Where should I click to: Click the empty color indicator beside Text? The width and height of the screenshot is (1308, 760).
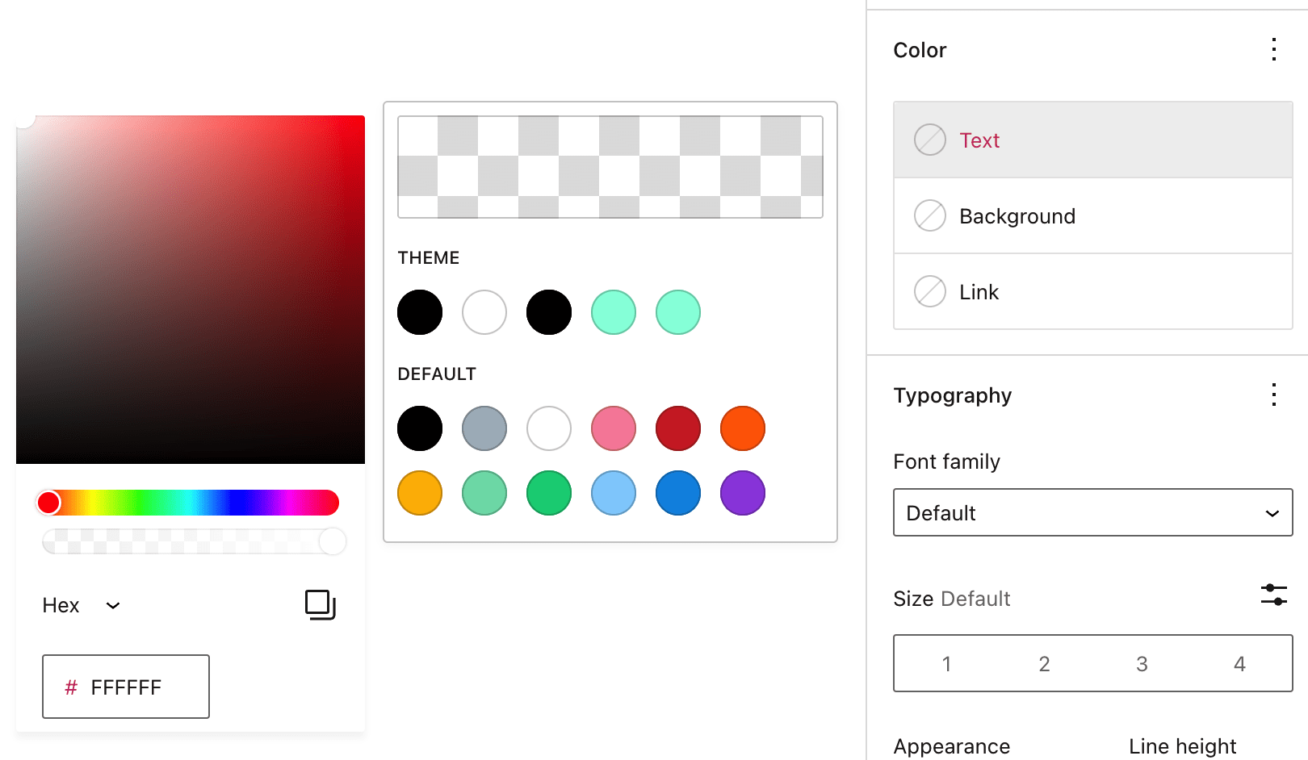click(x=929, y=140)
